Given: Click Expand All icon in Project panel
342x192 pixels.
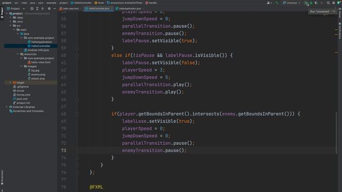Looking at the screenshot, I should pos(37,9).
